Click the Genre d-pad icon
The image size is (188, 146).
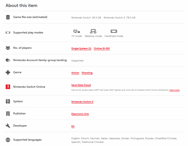tap(8, 72)
